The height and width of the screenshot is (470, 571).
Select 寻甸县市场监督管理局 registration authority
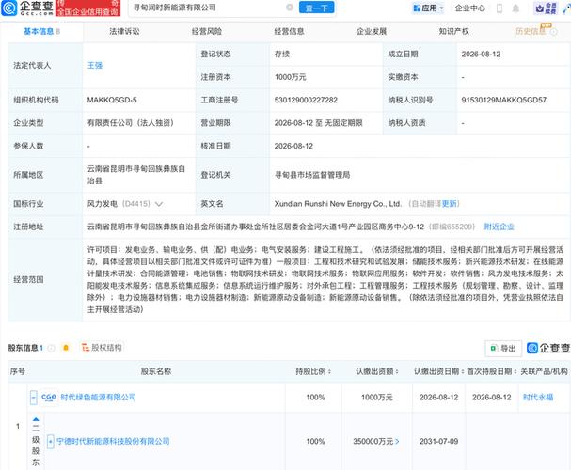point(312,175)
